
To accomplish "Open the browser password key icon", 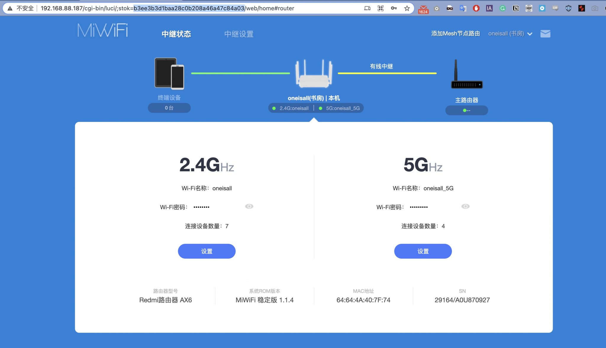I will (x=394, y=8).
